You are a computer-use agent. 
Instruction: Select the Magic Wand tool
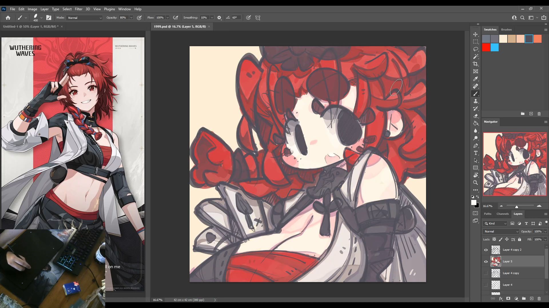(476, 56)
